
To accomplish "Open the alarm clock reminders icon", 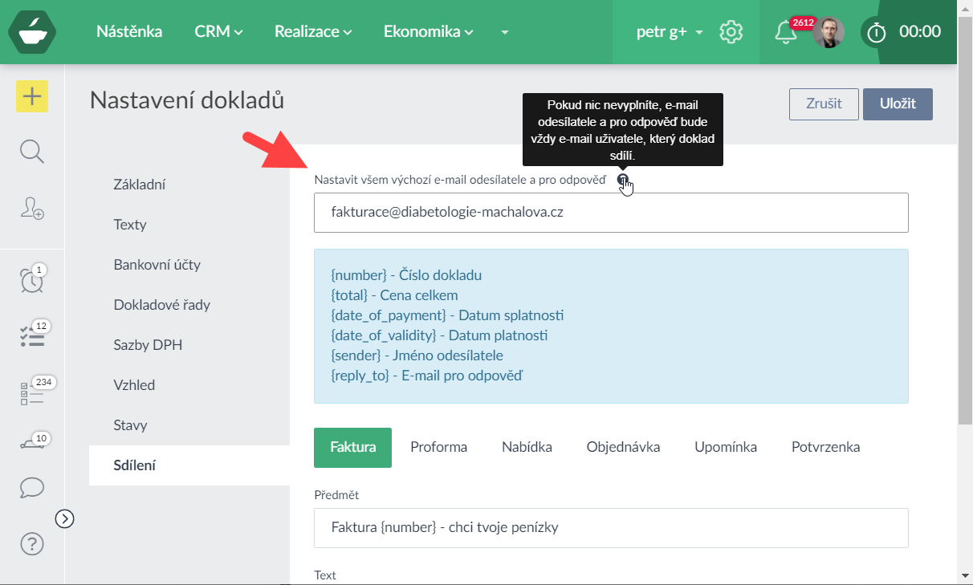I will [32, 280].
